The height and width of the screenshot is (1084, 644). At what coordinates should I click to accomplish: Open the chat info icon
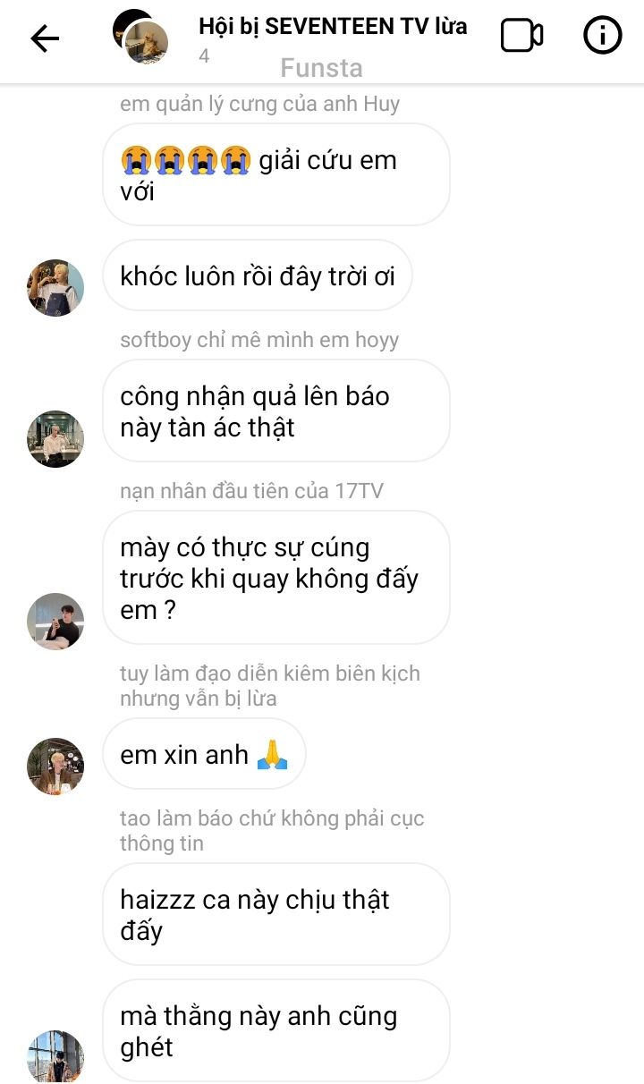603,36
